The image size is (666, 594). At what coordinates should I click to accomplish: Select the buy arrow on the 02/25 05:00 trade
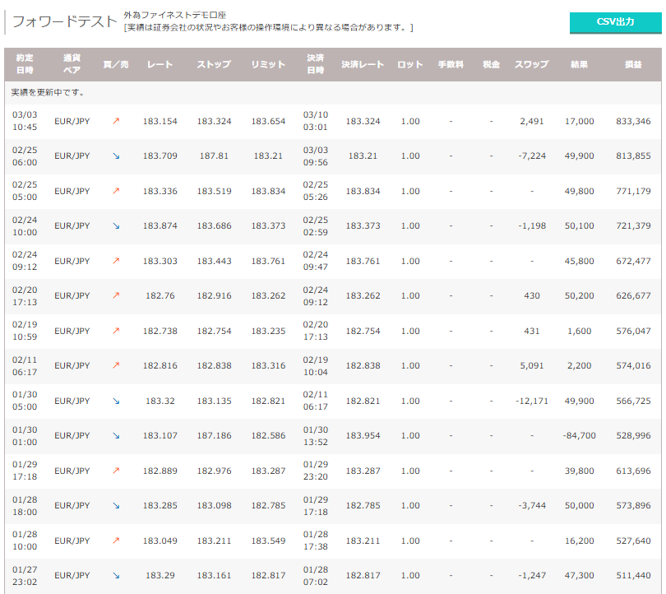pos(116,192)
